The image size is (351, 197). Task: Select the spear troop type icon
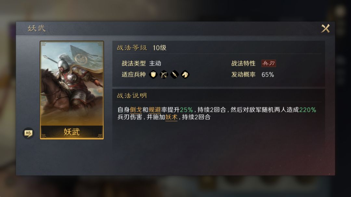pyautogui.click(x=175, y=75)
